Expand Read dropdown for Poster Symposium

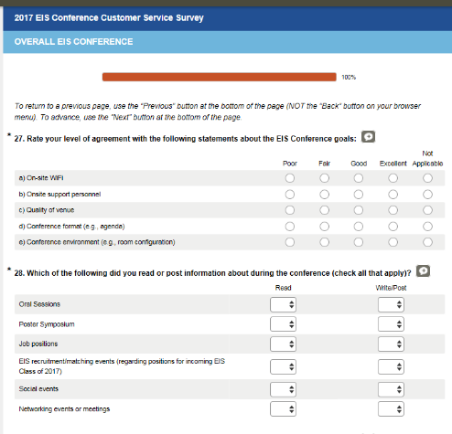pyautogui.click(x=283, y=324)
